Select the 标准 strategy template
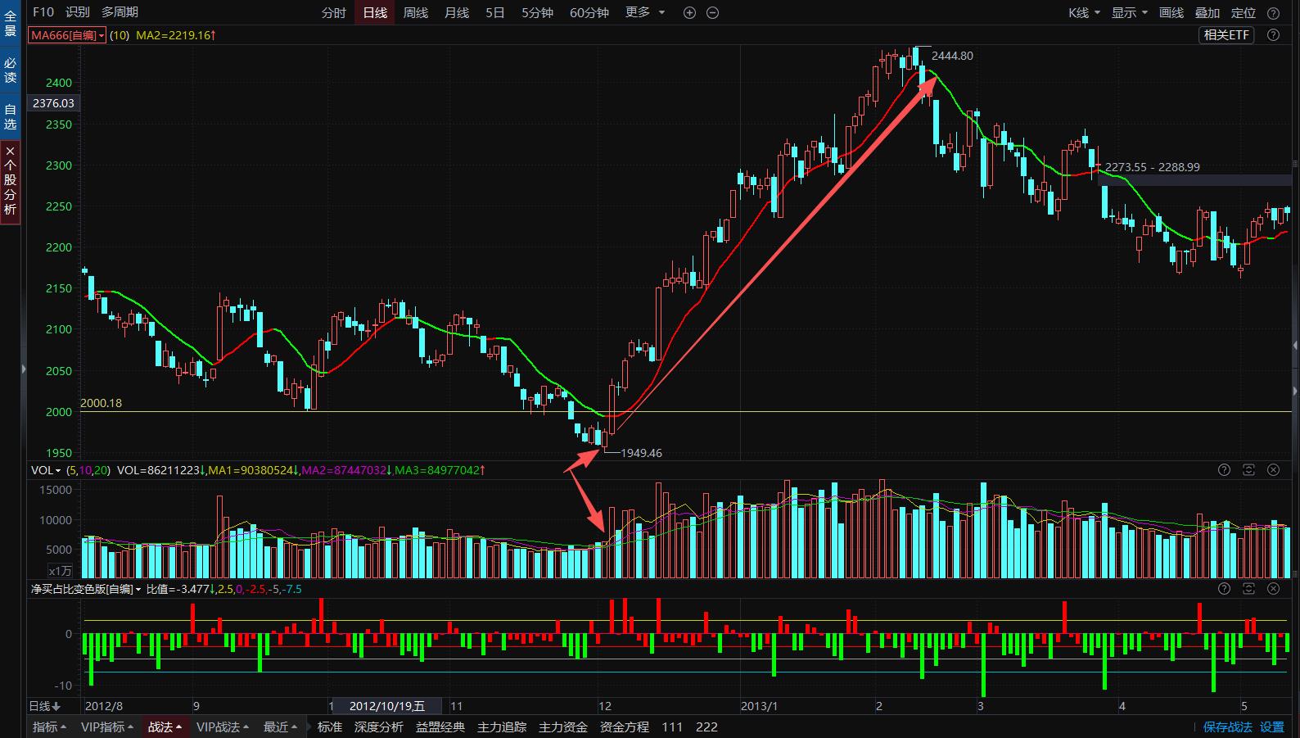The height and width of the screenshot is (738, 1300). 330,727
